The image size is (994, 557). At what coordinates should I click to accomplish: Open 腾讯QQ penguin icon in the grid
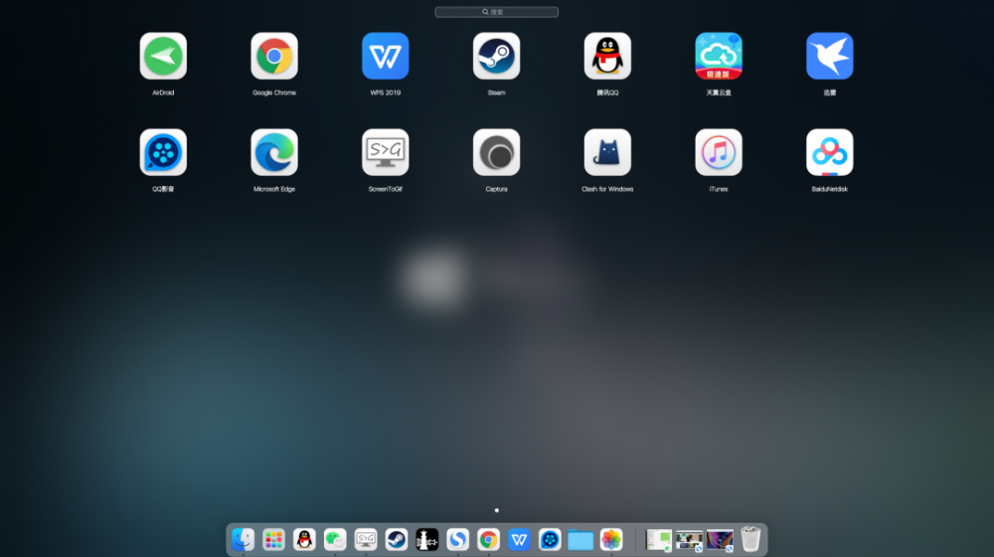pos(607,56)
